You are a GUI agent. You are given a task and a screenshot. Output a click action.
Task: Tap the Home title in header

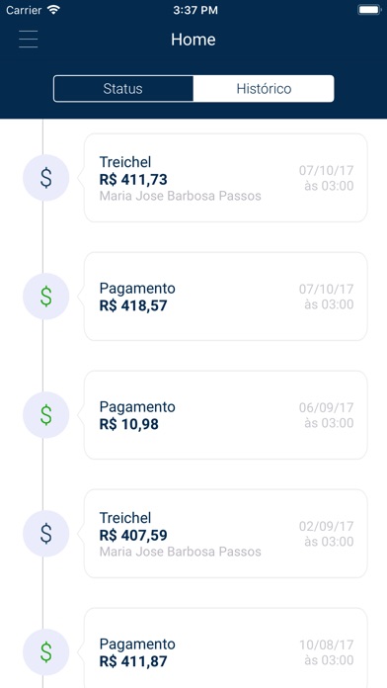pyautogui.click(x=193, y=40)
